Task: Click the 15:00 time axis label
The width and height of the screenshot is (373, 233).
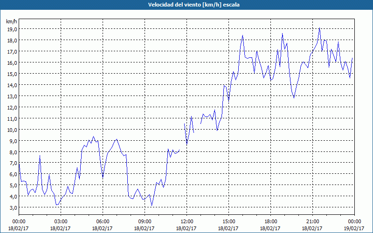Action: pyautogui.click(x=228, y=222)
